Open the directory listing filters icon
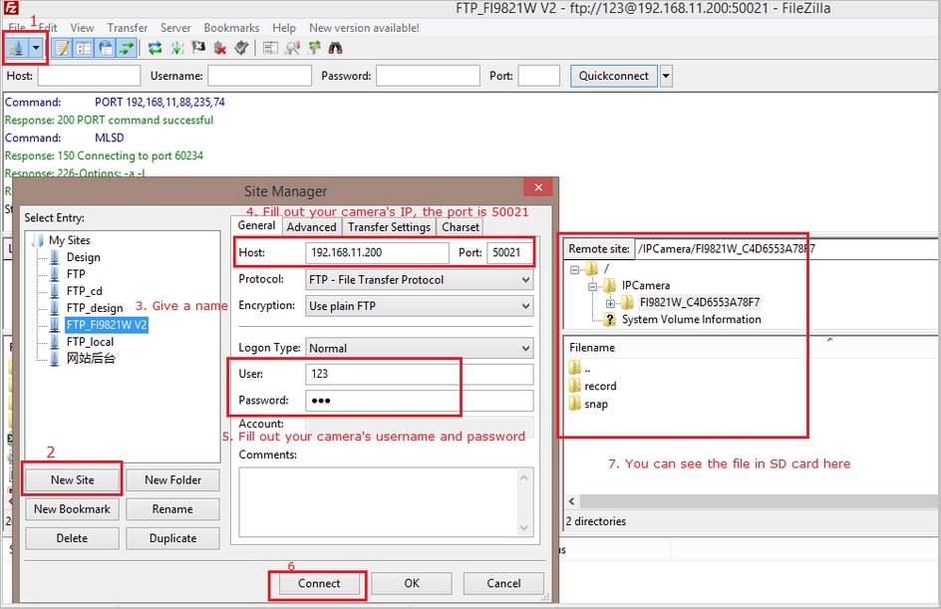The width and height of the screenshot is (941, 609). pos(271,48)
